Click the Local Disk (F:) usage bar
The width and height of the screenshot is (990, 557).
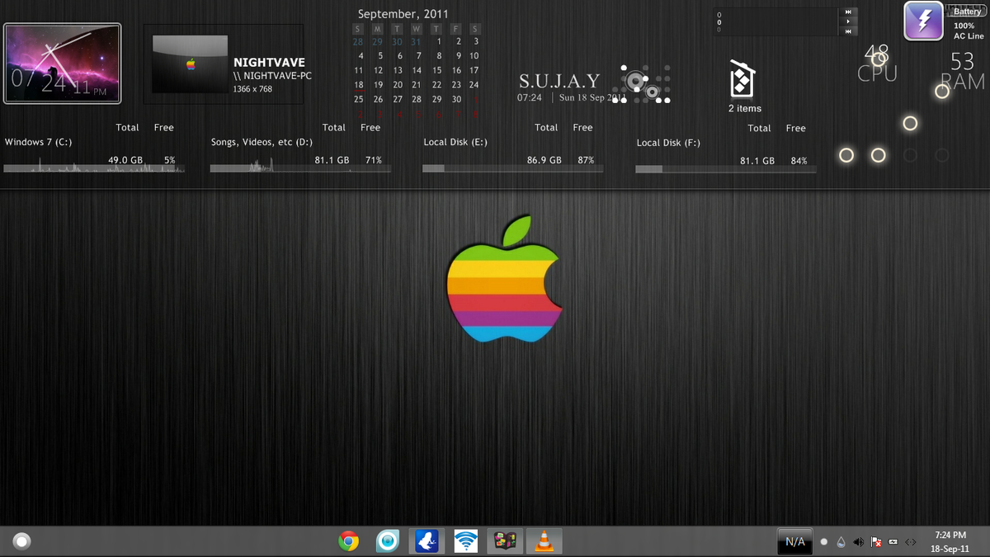pos(726,169)
